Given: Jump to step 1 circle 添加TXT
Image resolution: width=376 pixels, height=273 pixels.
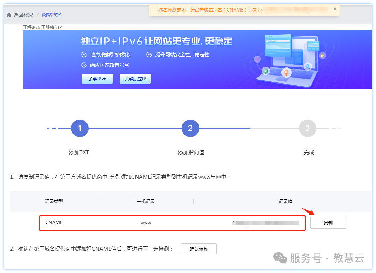Looking at the screenshot, I should tap(80, 128).
